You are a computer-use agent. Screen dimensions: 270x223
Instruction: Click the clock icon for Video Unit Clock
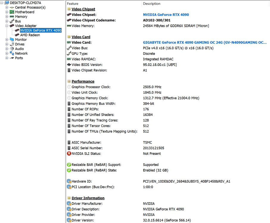[x=69, y=92]
